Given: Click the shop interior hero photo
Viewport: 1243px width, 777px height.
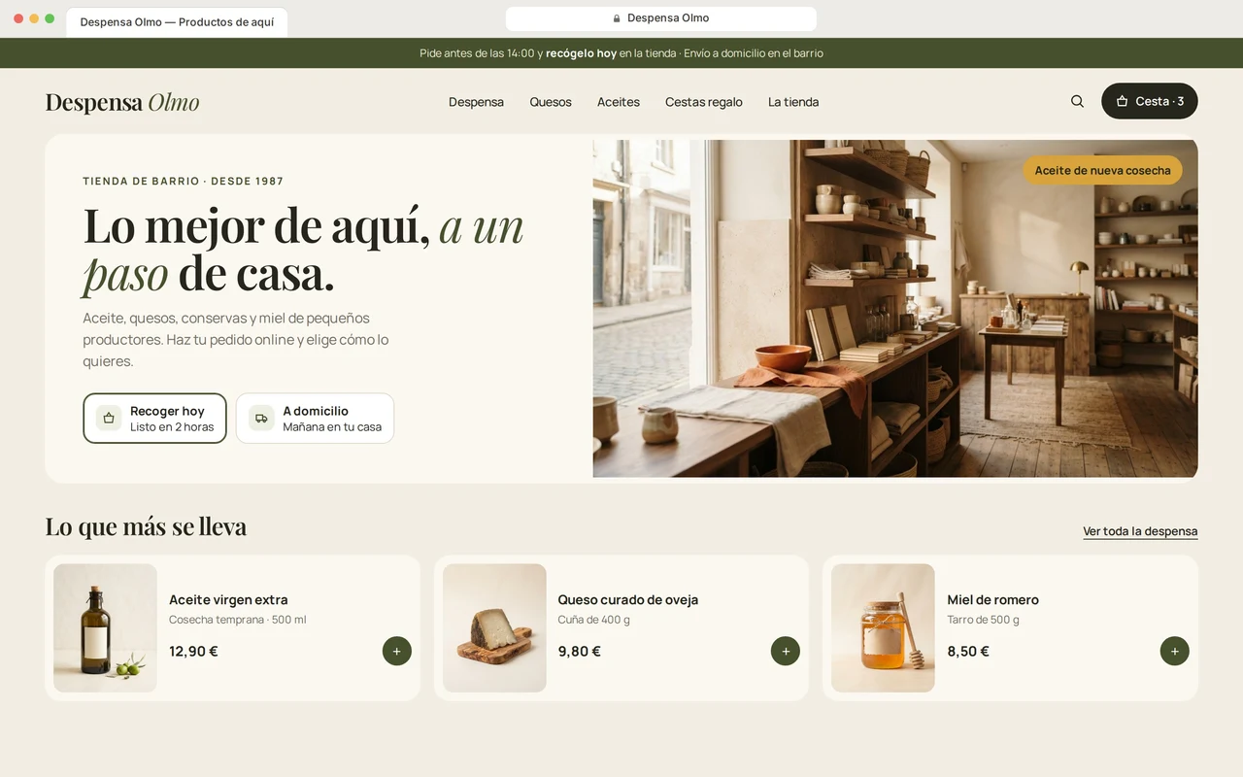Looking at the screenshot, I should 895,309.
